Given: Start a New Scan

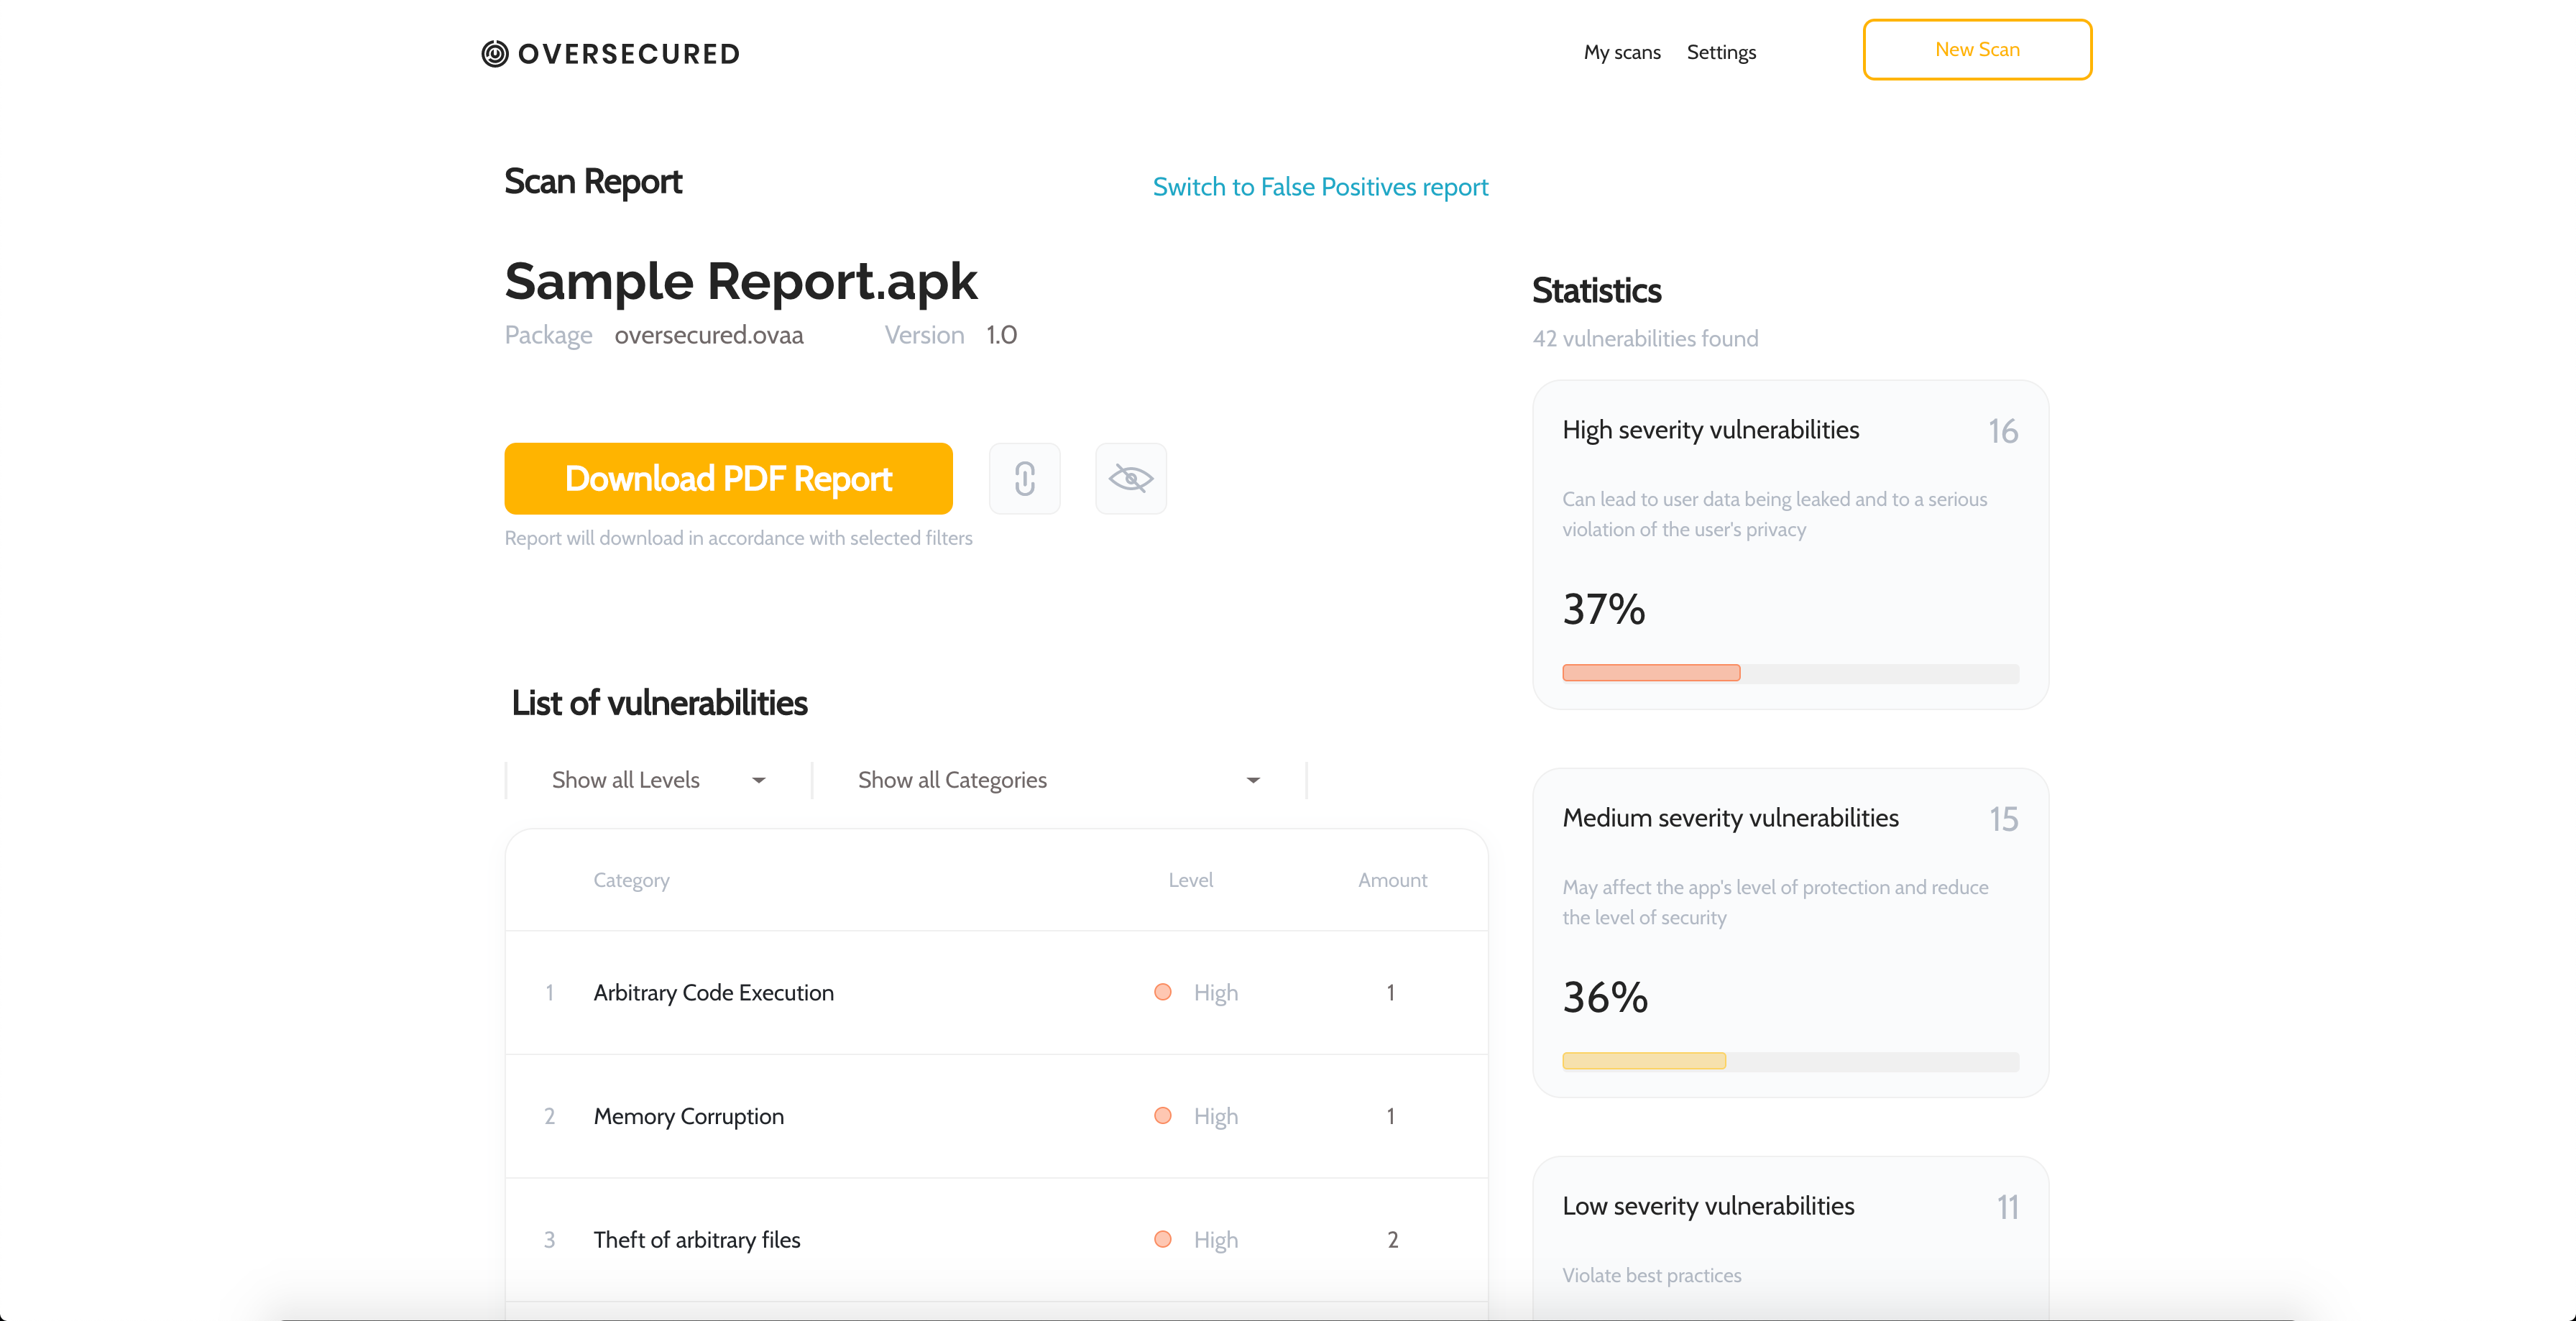Looking at the screenshot, I should 1976,50.
